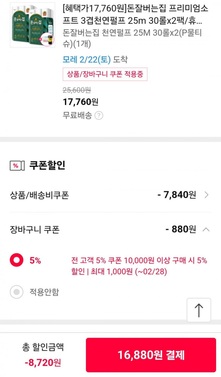Tap the free shipping help question mark icon
The height and width of the screenshot is (377, 221).
pos(99,116)
